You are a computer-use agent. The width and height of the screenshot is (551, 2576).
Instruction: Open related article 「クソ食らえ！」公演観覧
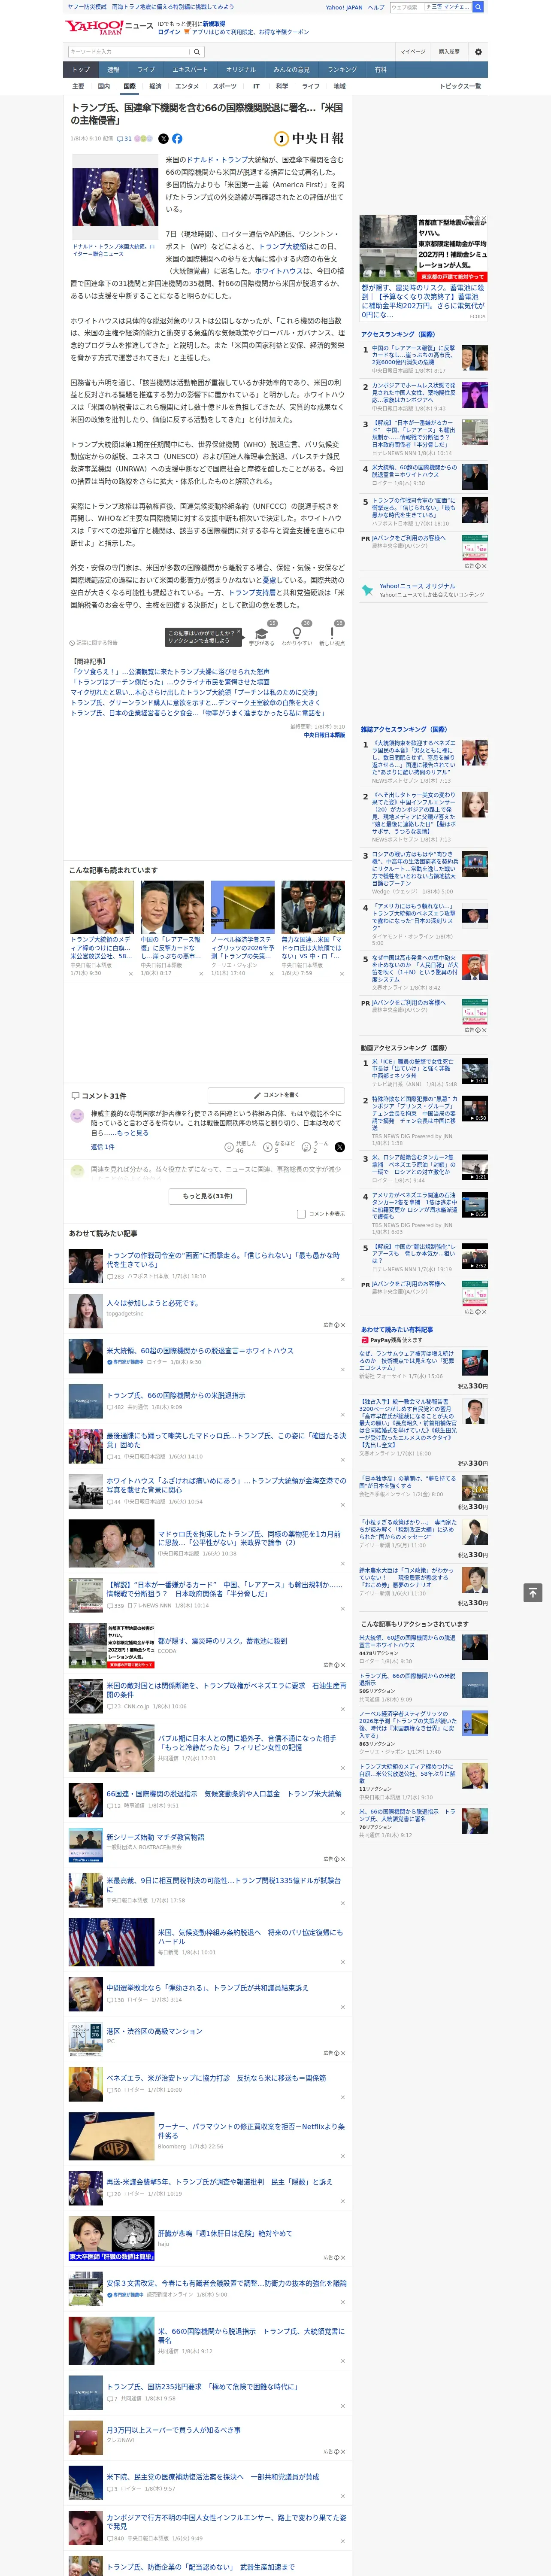pyautogui.click(x=171, y=672)
